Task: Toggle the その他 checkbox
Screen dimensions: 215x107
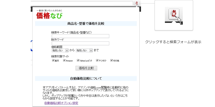Action: (112, 60)
